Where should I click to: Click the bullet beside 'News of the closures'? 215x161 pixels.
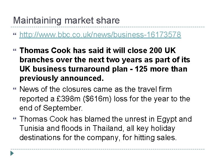click(x=12, y=89)
